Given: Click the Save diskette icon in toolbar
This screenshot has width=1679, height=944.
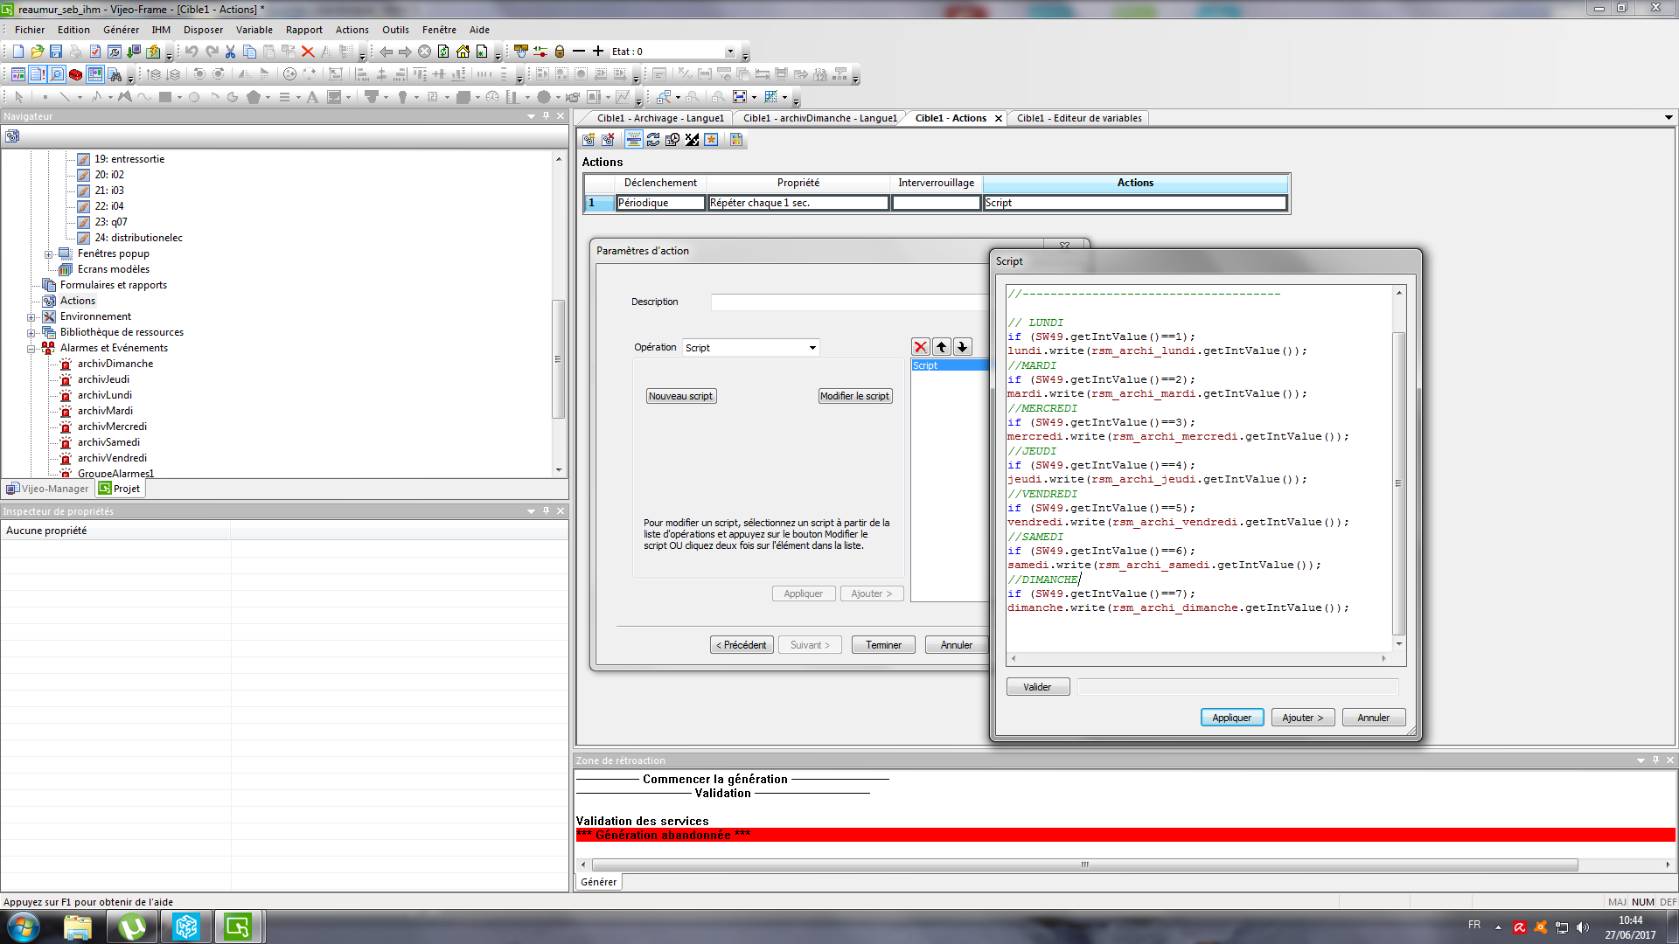Looking at the screenshot, I should [x=56, y=52].
